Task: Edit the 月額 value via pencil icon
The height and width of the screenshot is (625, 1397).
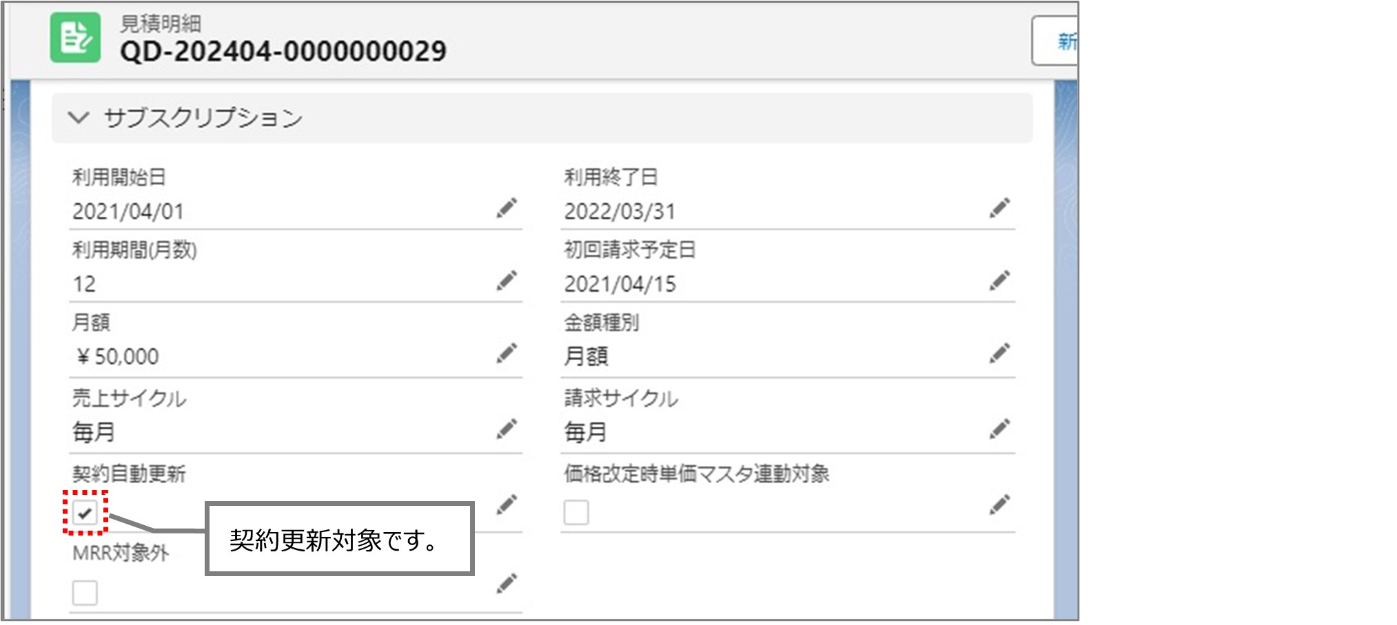Action: point(508,353)
